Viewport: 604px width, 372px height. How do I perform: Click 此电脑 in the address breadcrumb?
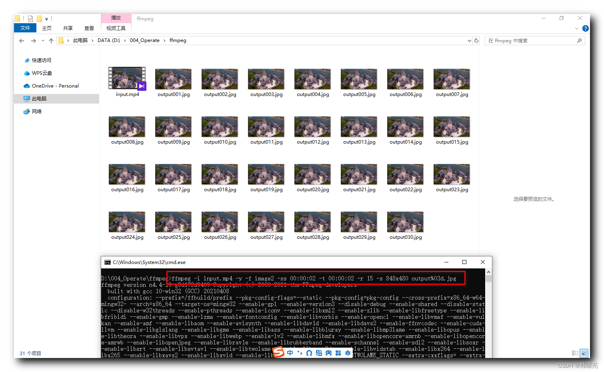pyautogui.click(x=80, y=40)
